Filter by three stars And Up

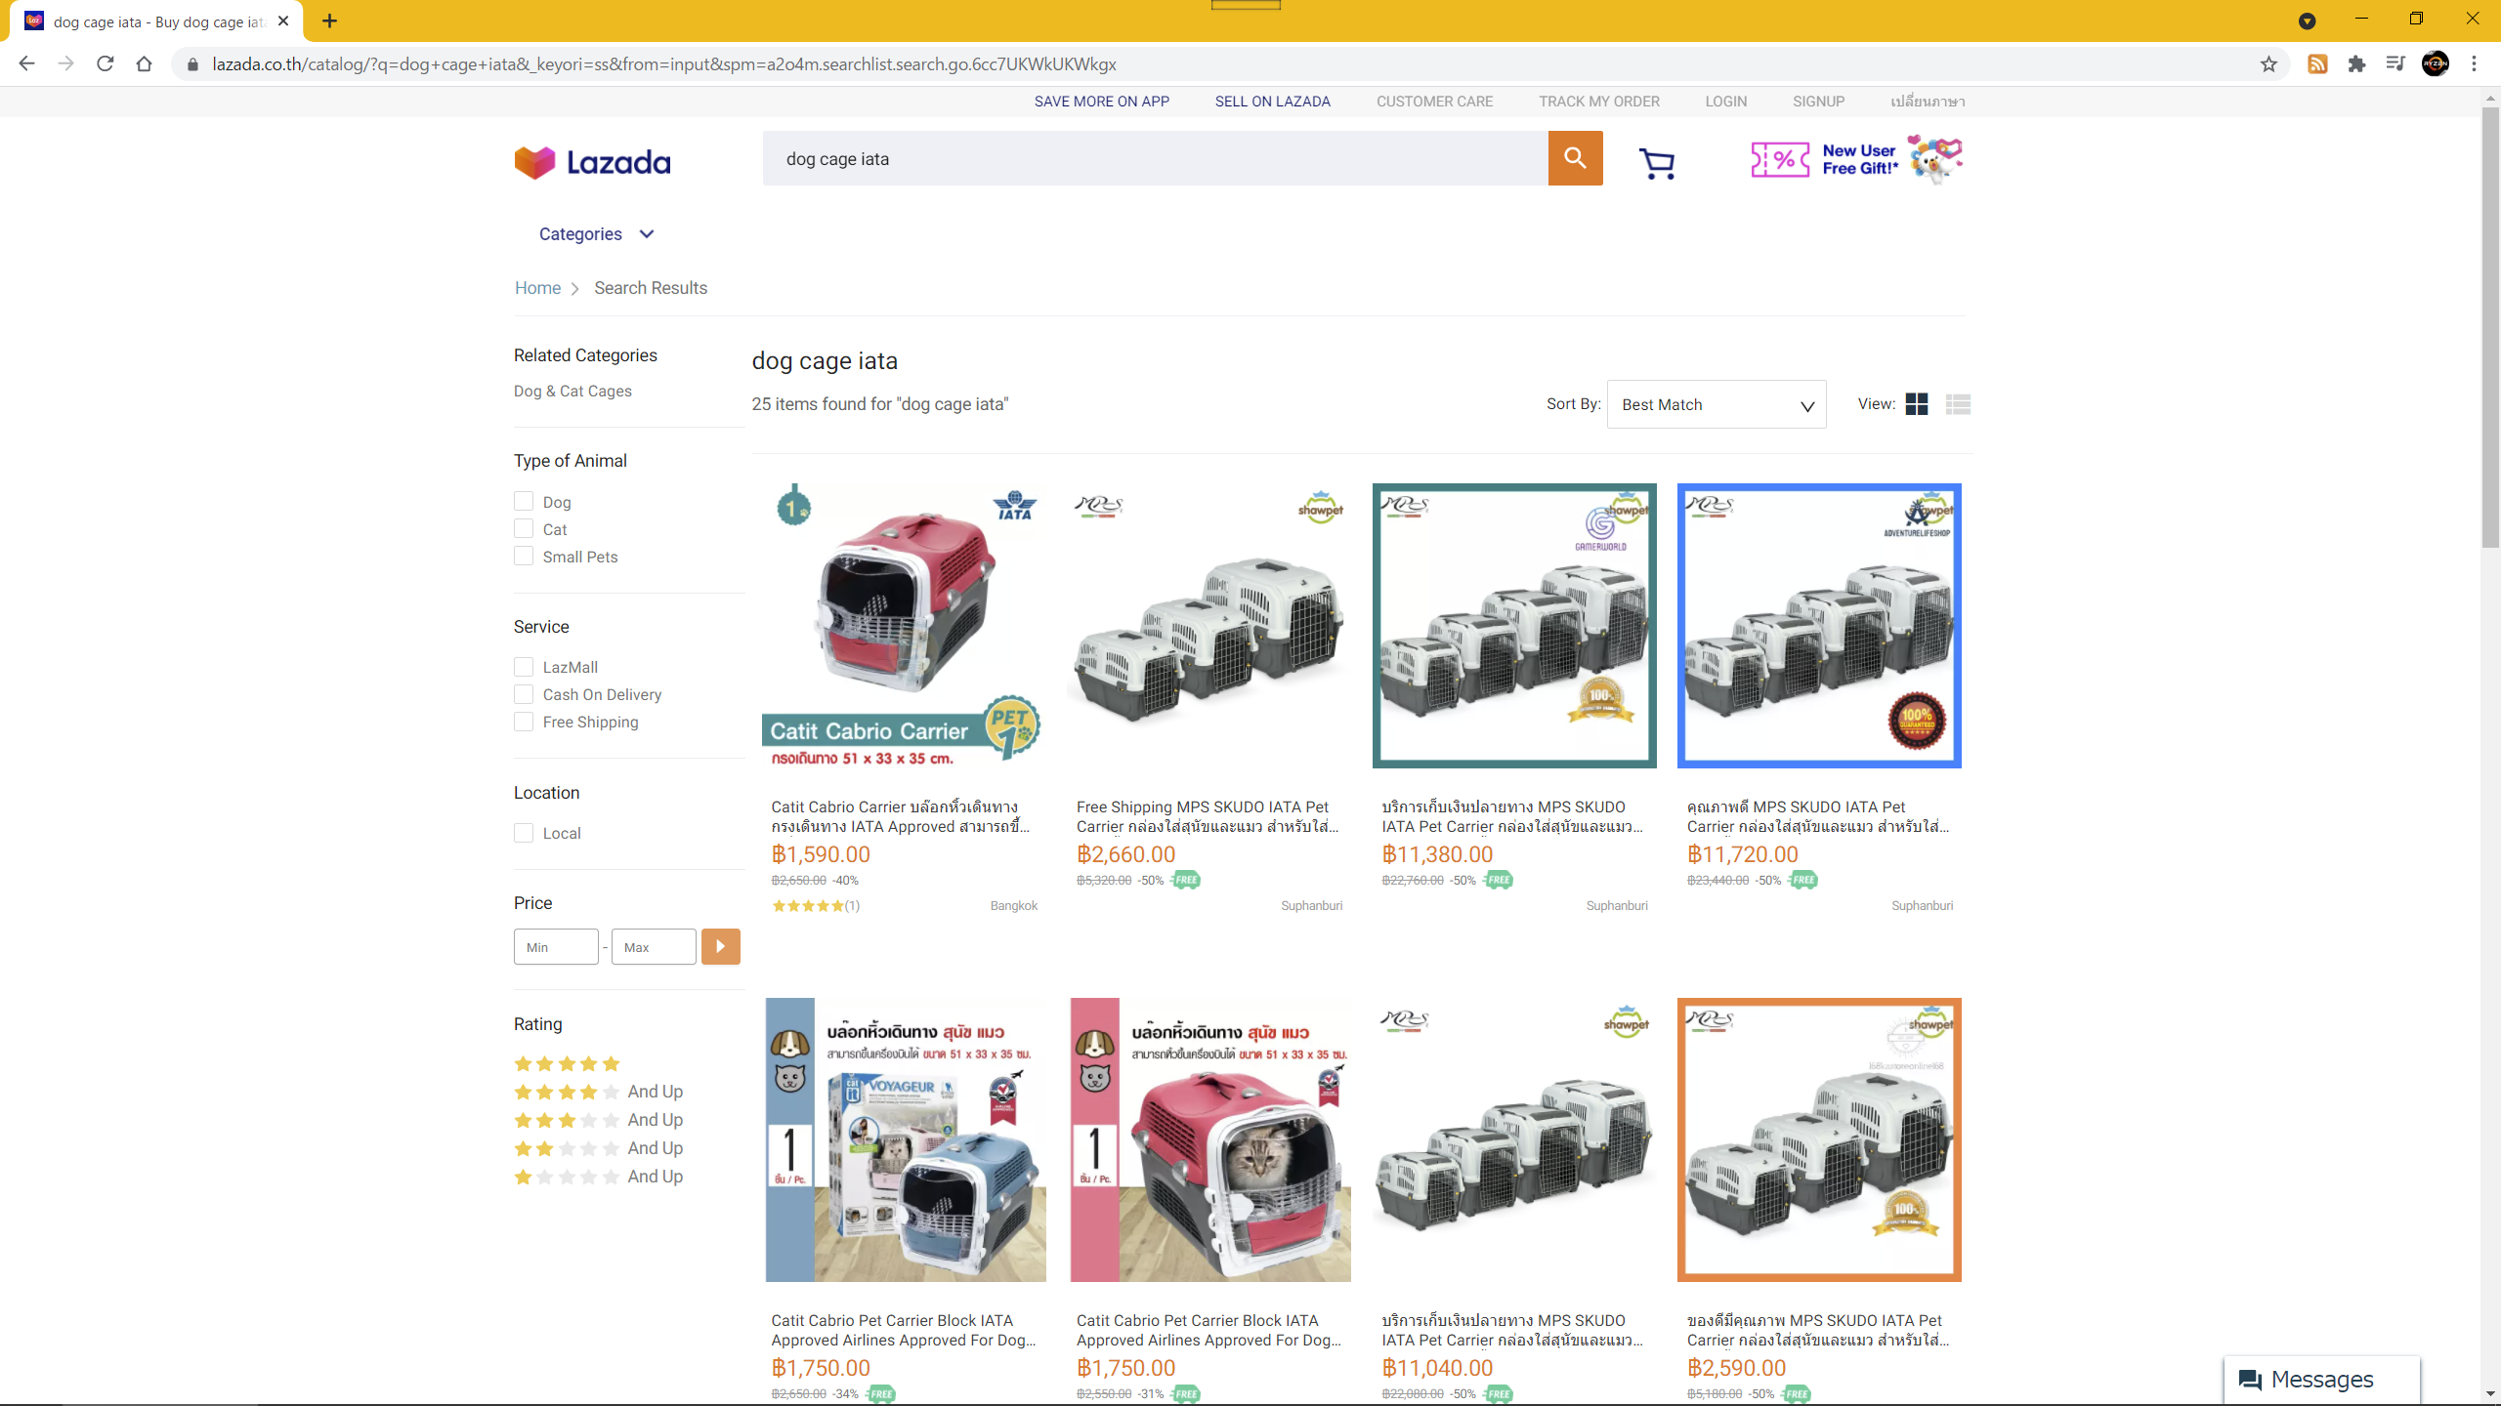point(598,1120)
